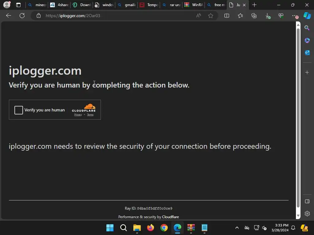Image resolution: width=314 pixels, height=235 pixels.
Task: Launch Google Chrome from taskbar
Action: pos(164,228)
